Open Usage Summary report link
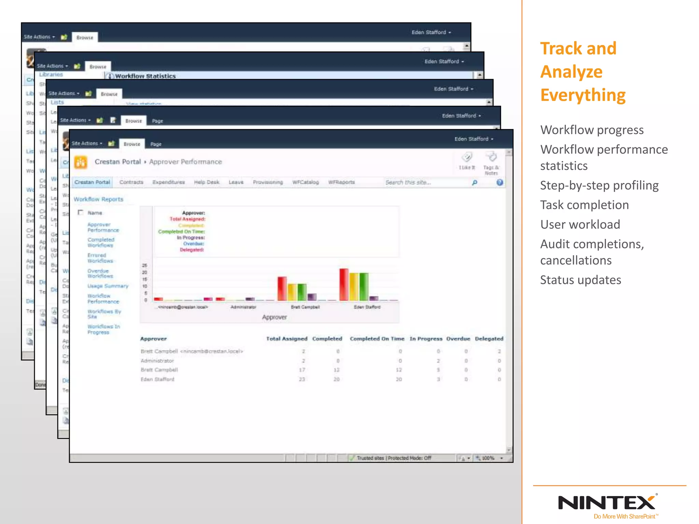 coord(108,286)
